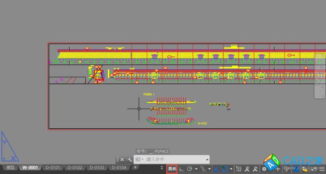Viewport: 326px width, 174px height.
Task: Switch to the 模型 model tab
Action: (10, 167)
